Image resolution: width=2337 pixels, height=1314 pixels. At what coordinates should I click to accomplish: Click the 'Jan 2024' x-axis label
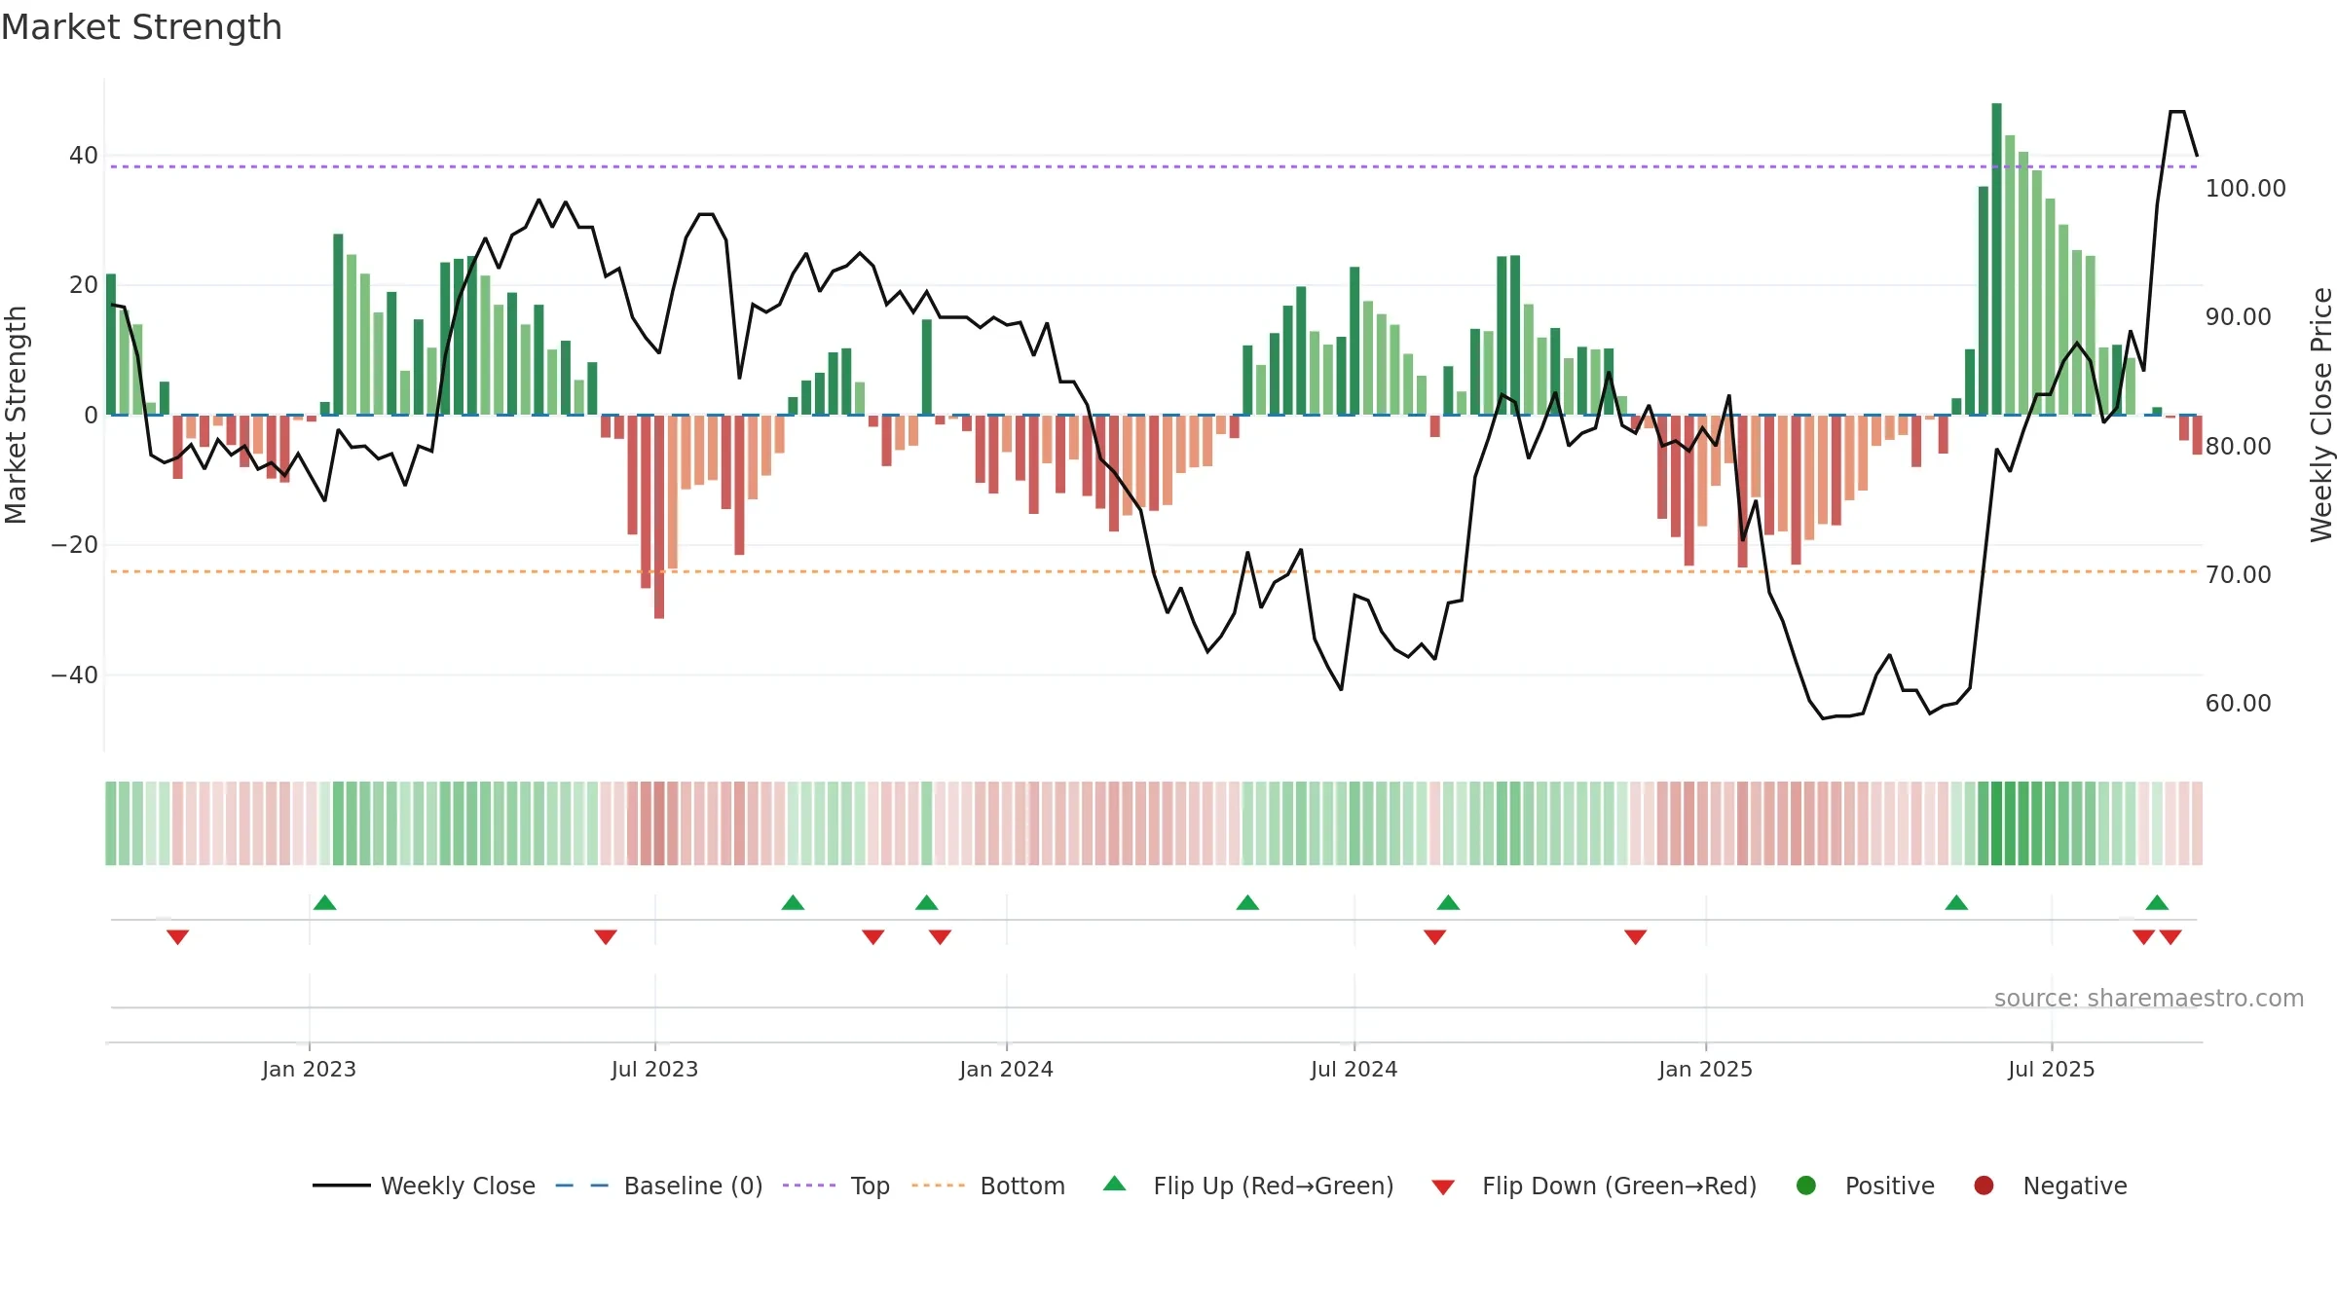tap(1006, 1069)
